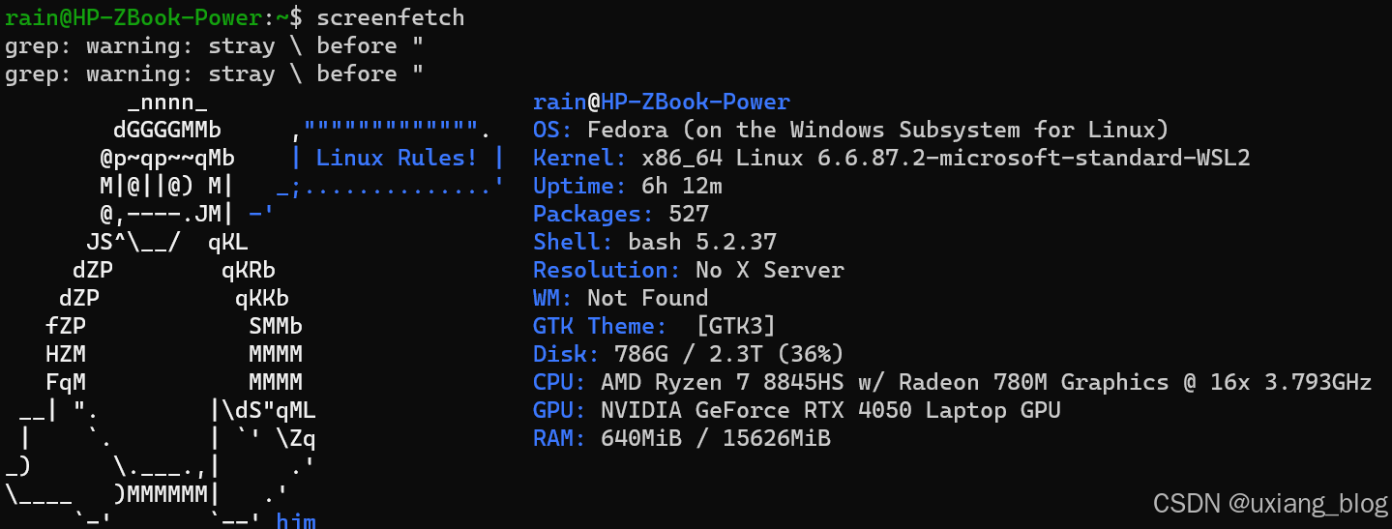Click the 'Shell:' label

pyautogui.click(x=574, y=242)
